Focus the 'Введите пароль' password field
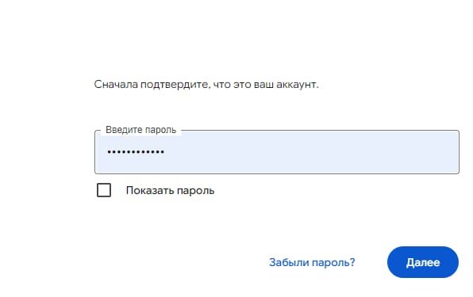Viewport: 473px width, 297px height. pos(277,152)
